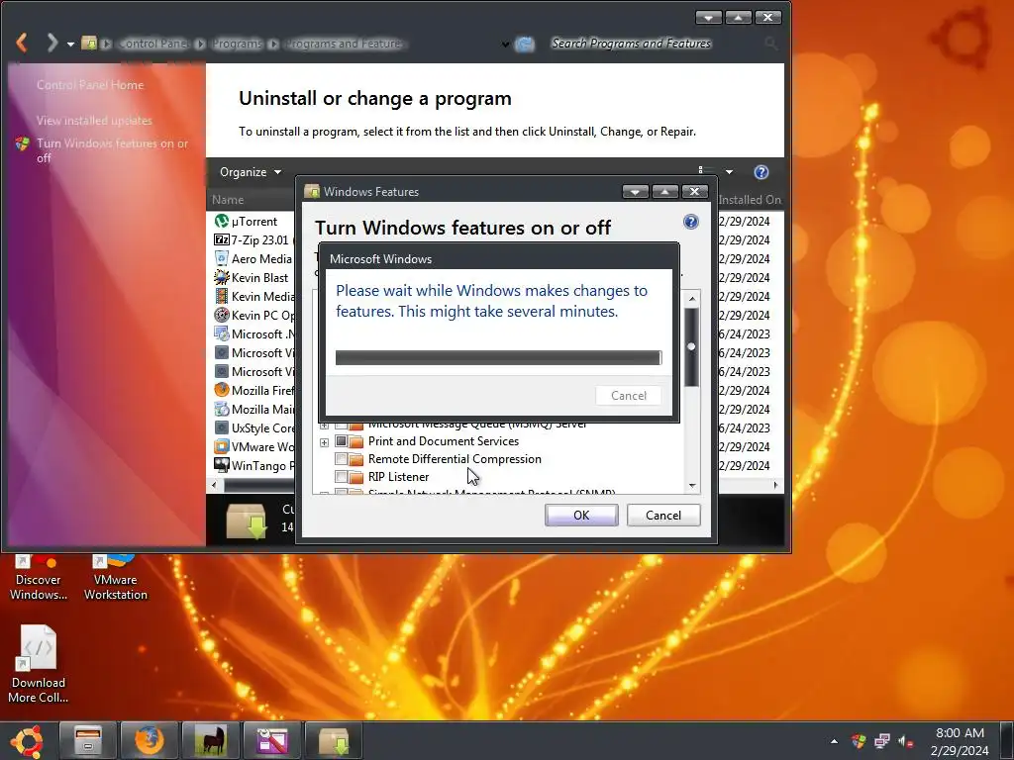Click the Ubuntu-style Start button
This screenshot has height=760, width=1014.
(x=27, y=740)
